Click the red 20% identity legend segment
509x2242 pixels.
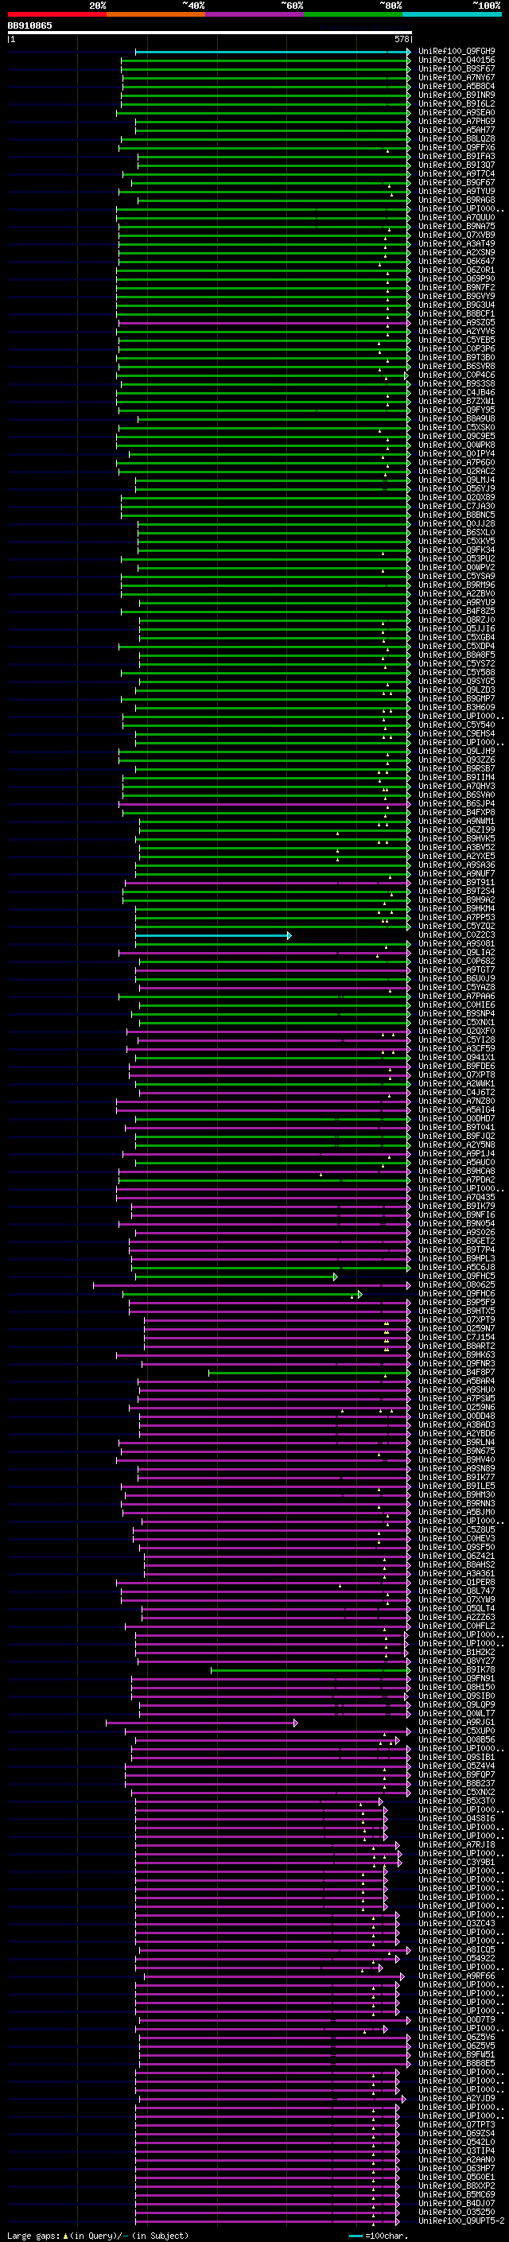pos(56,15)
